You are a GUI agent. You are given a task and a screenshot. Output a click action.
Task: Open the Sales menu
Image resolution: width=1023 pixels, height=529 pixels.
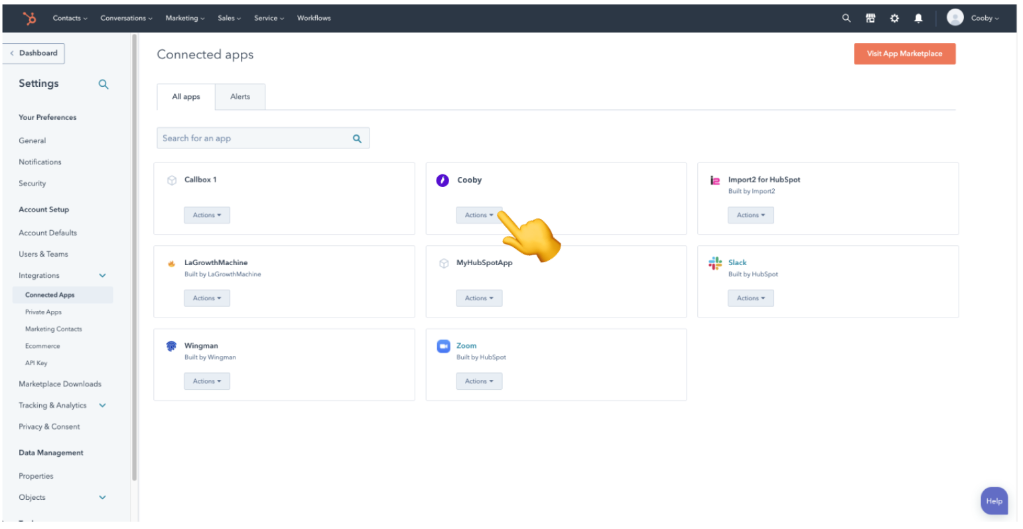pyautogui.click(x=230, y=18)
